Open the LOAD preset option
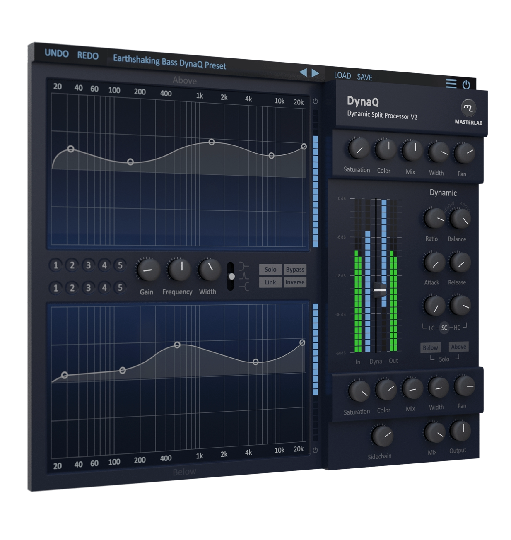511x540 pixels. click(x=342, y=75)
